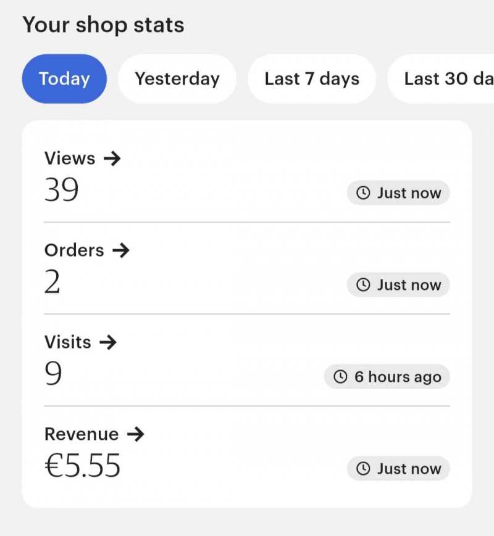Open the Views stats link
This screenshot has height=536, width=494.
pyautogui.click(x=70, y=159)
